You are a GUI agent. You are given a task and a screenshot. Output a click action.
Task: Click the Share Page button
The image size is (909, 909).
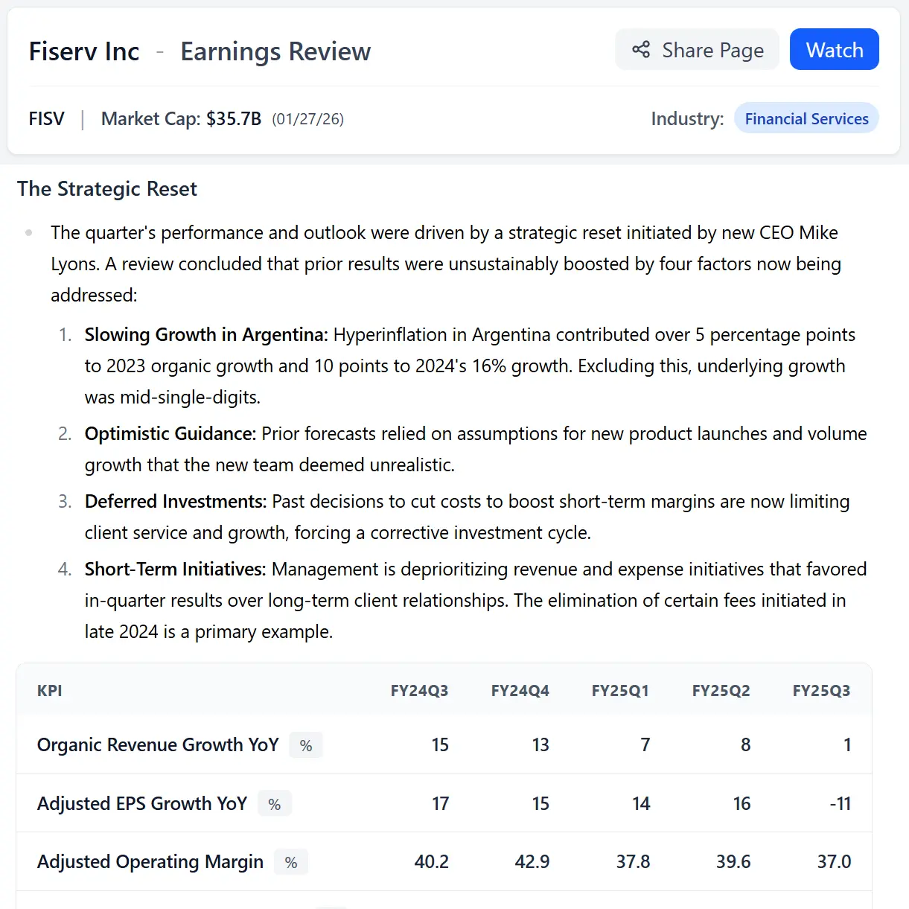(x=697, y=49)
